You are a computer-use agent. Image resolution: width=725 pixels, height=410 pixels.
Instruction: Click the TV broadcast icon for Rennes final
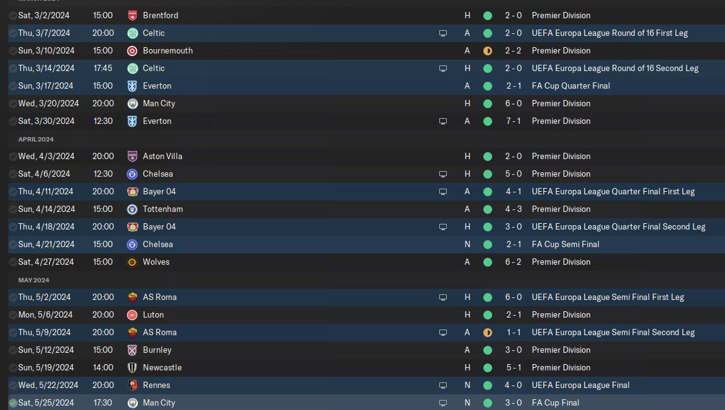click(443, 385)
